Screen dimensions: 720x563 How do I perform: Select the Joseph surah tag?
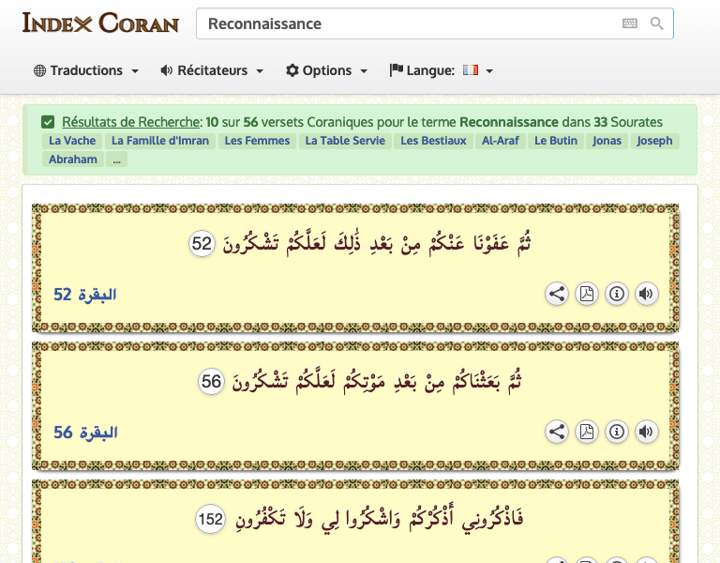654,141
